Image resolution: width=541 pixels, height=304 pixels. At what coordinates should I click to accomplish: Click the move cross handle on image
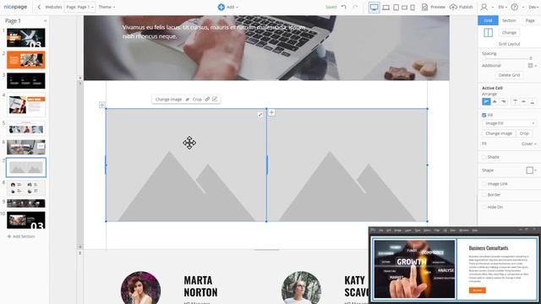[189, 143]
